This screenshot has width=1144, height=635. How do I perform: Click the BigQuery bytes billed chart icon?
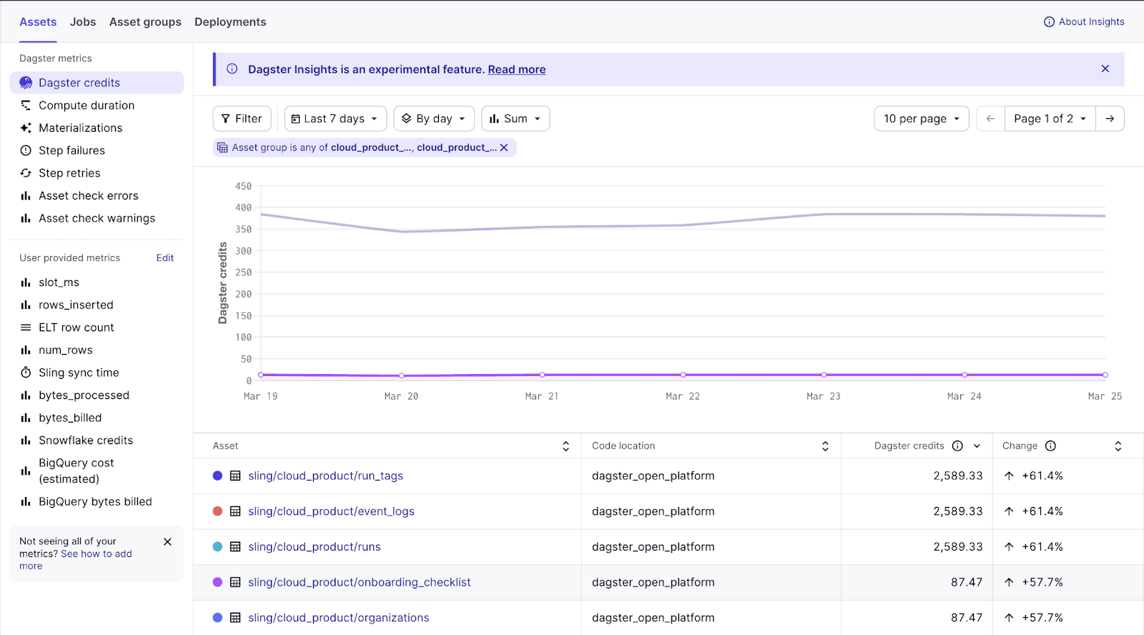[26, 502]
